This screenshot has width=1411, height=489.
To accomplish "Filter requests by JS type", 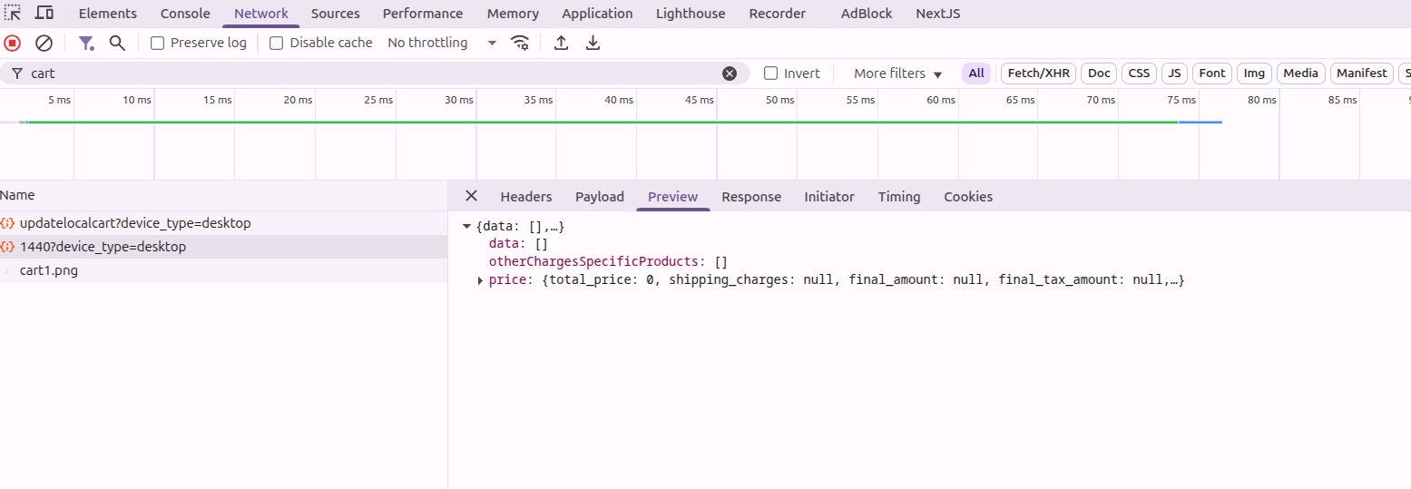I will 1174,73.
